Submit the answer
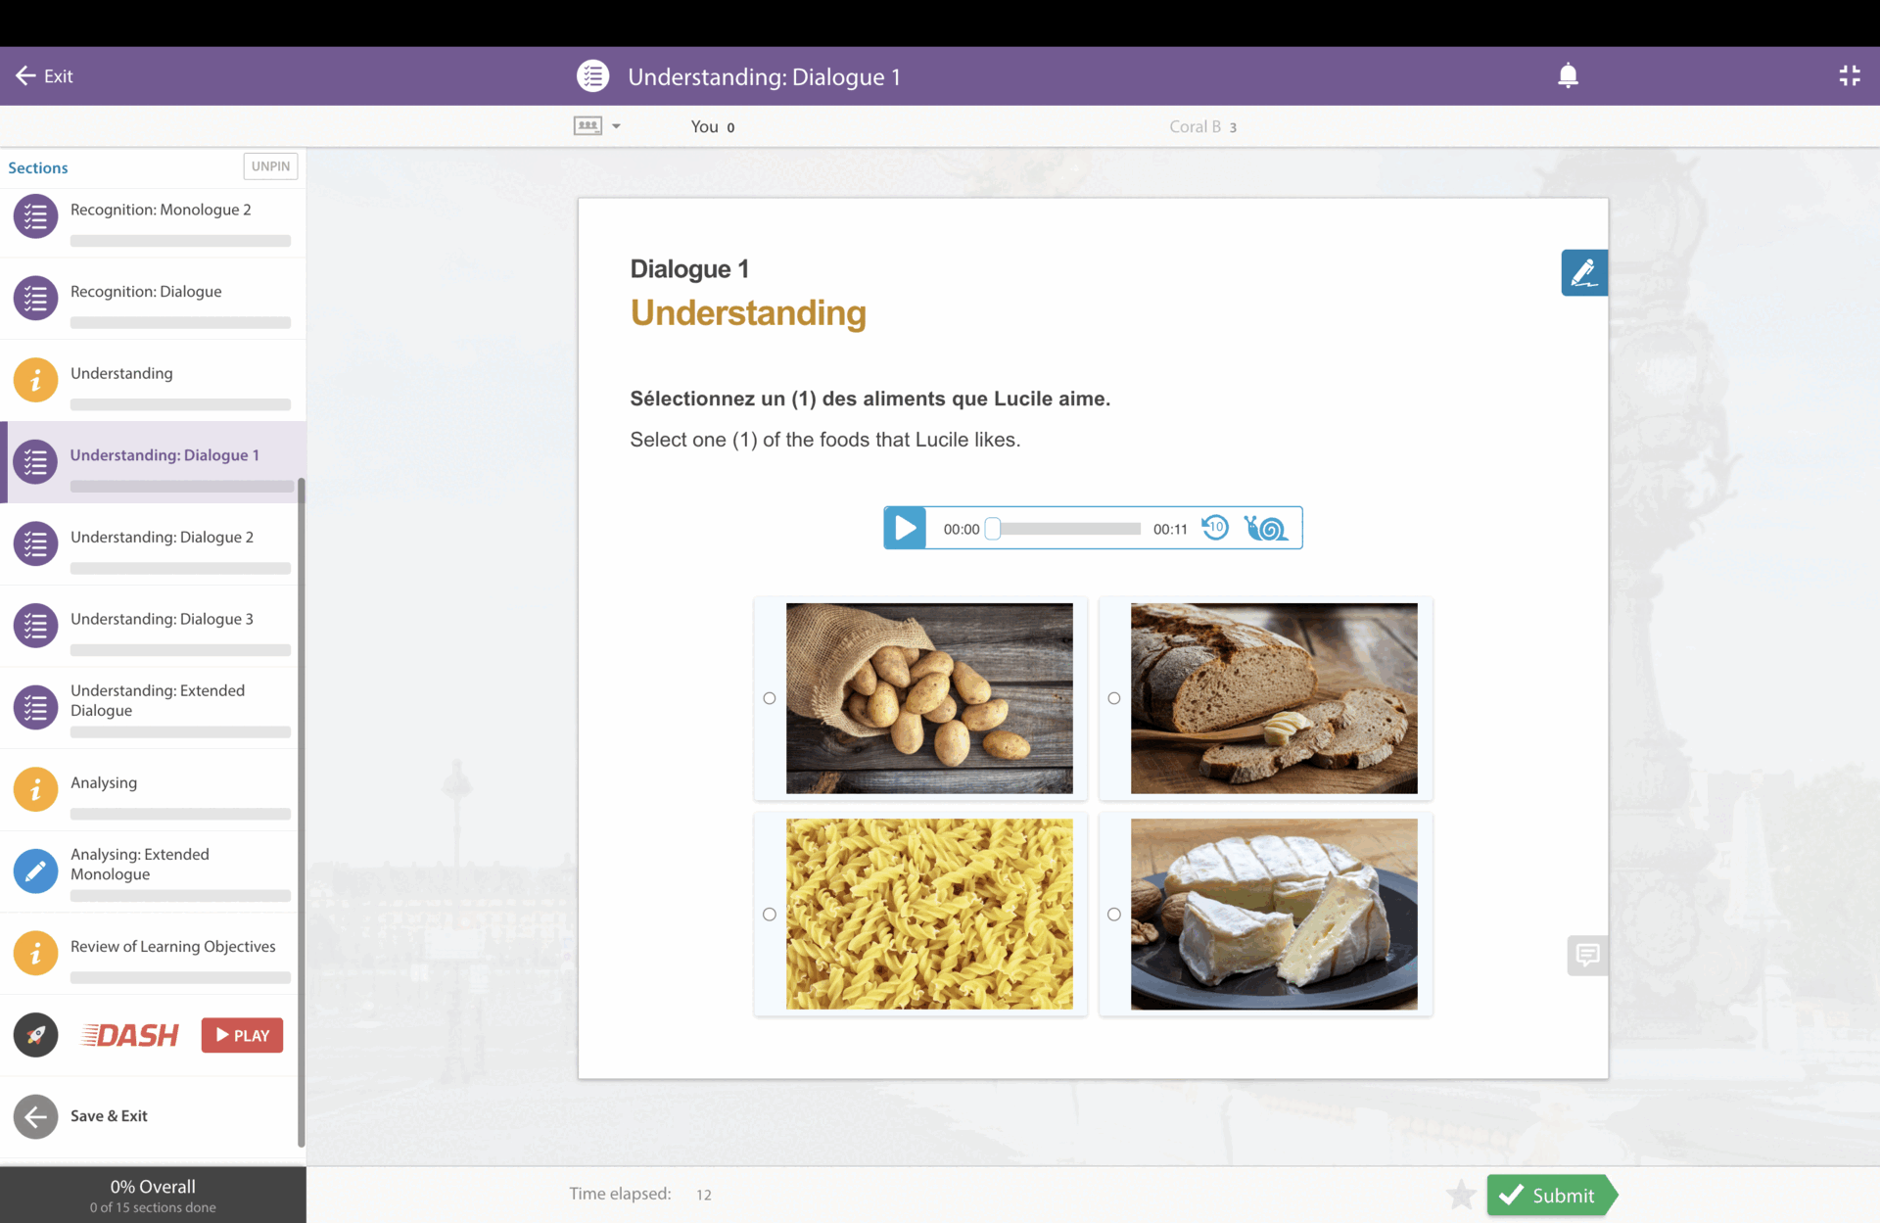 pos(1548,1195)
